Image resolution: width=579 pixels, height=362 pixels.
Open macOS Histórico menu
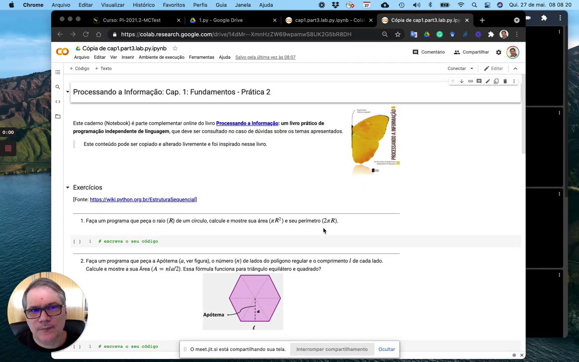pos(144,5)
